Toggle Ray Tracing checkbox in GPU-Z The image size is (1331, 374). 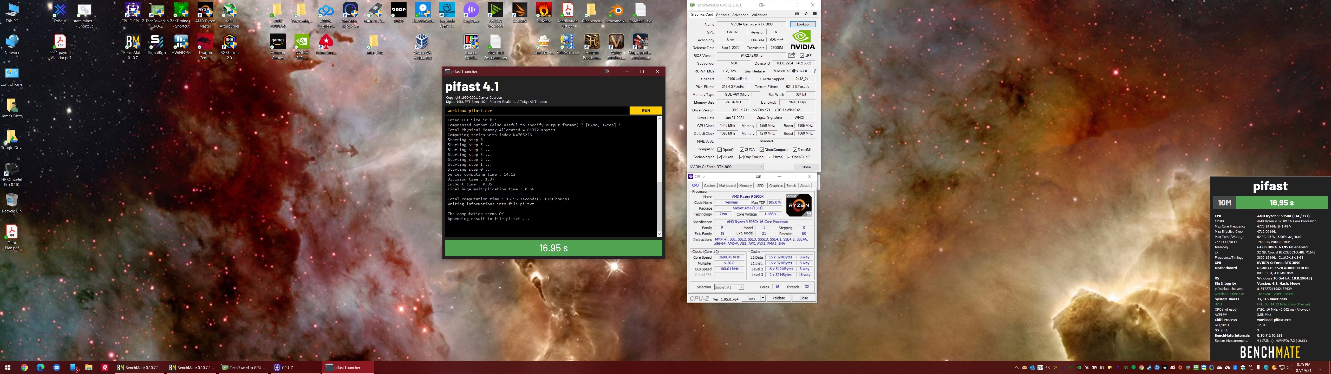tap(741, 157)
